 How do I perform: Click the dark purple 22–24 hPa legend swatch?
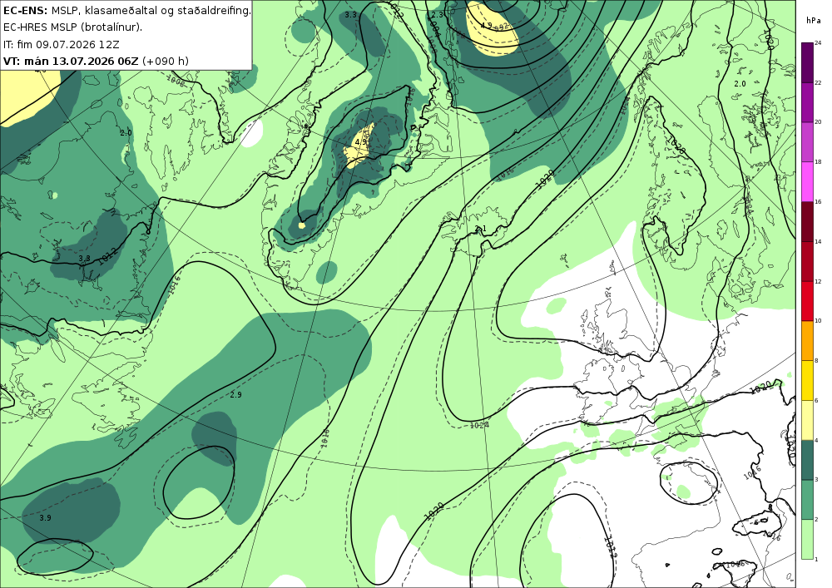coord(807,62)
